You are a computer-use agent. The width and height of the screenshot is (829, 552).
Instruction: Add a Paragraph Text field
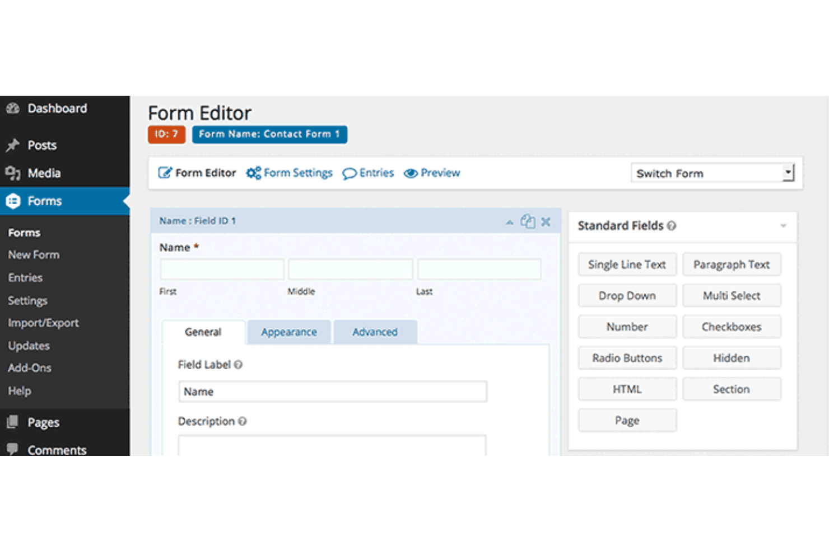732,265
